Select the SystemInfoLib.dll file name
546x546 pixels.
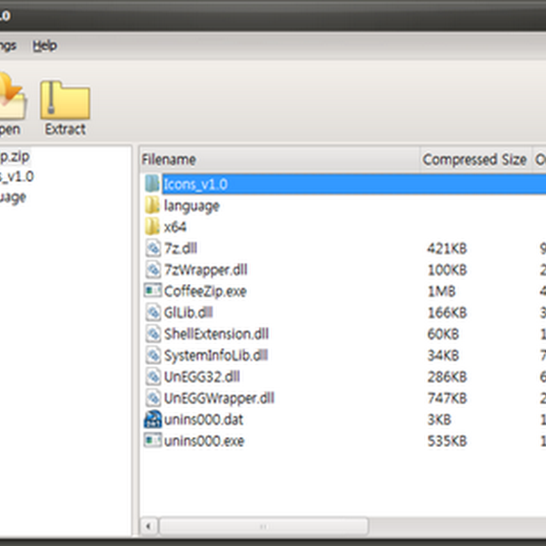click(x=216, y=356)
